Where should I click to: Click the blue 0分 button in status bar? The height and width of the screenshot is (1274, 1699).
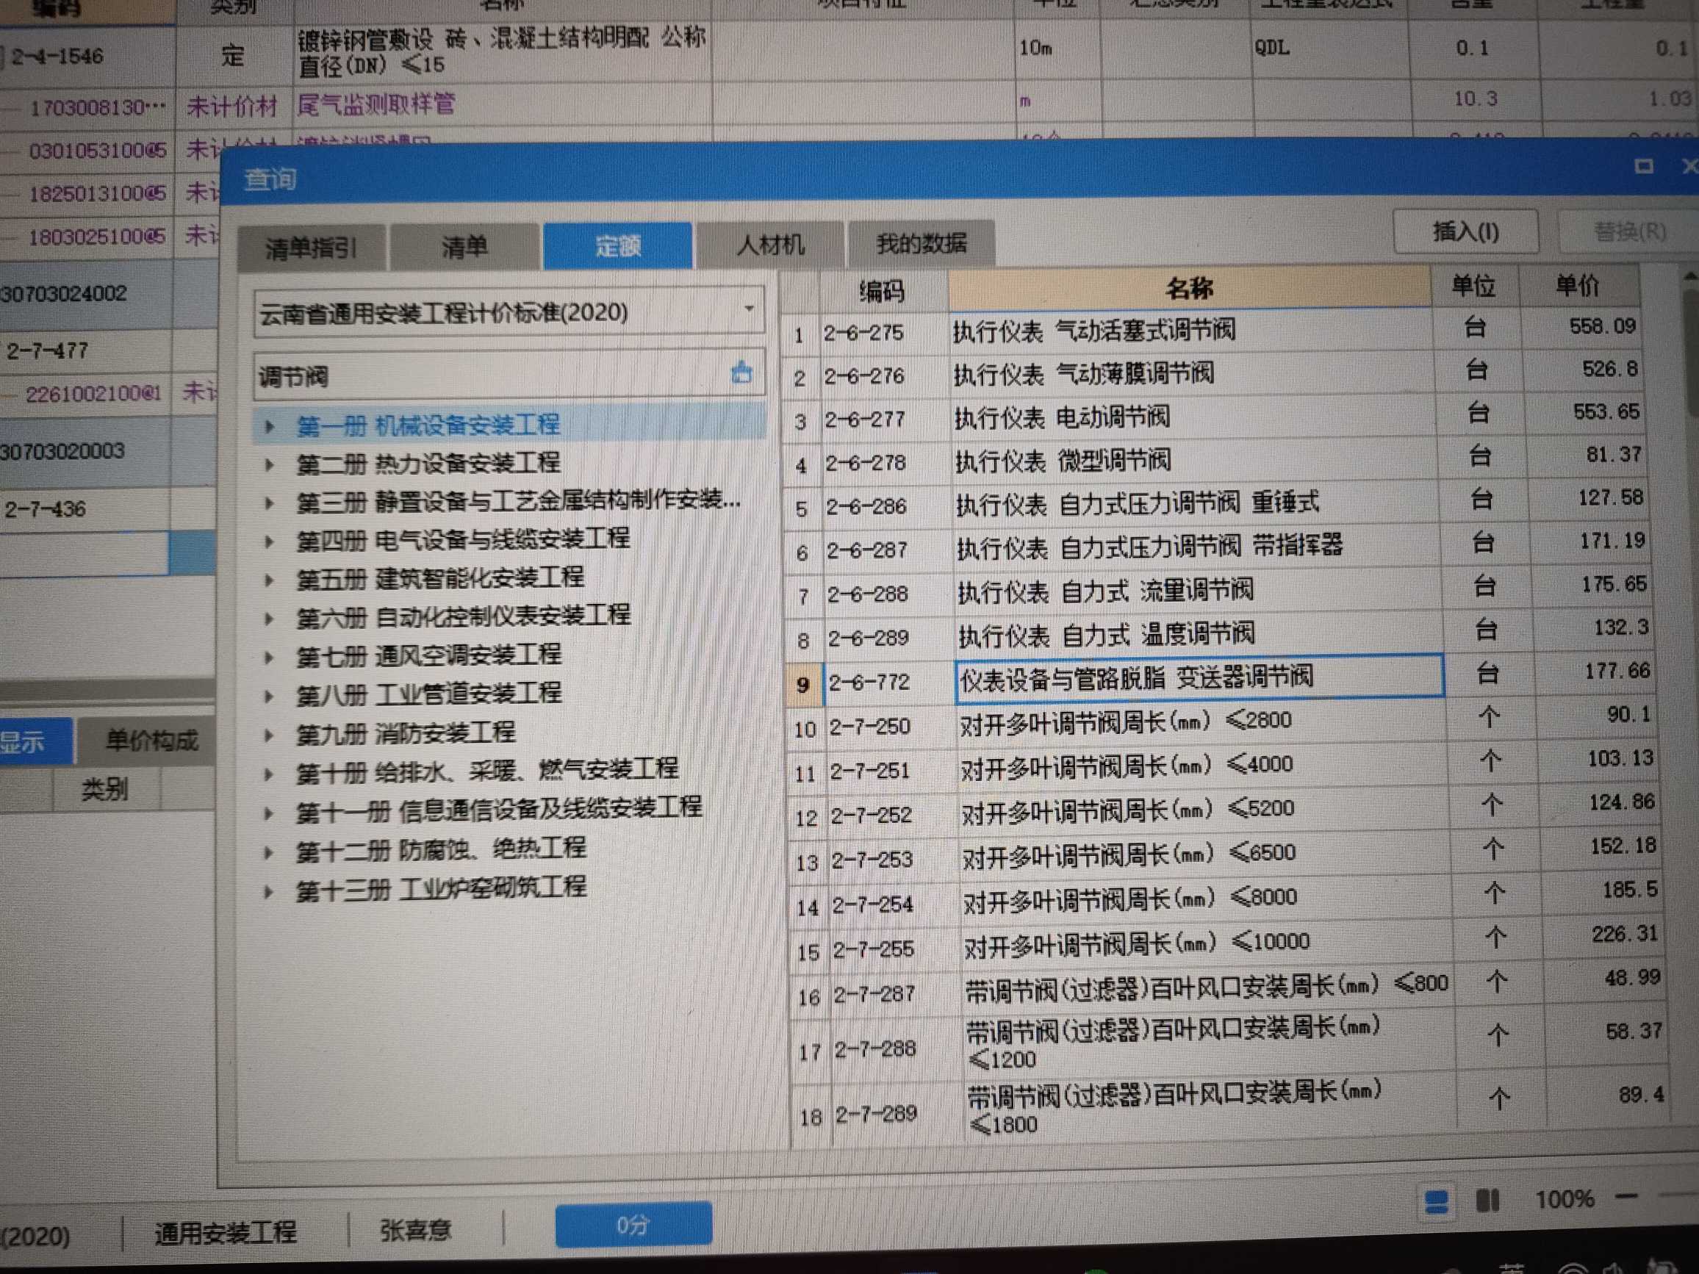click(x=633, y=1224)
